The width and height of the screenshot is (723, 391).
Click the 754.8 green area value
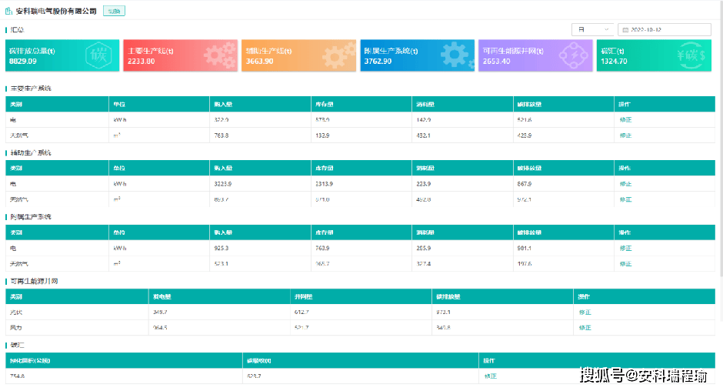[x=17, y=376]
